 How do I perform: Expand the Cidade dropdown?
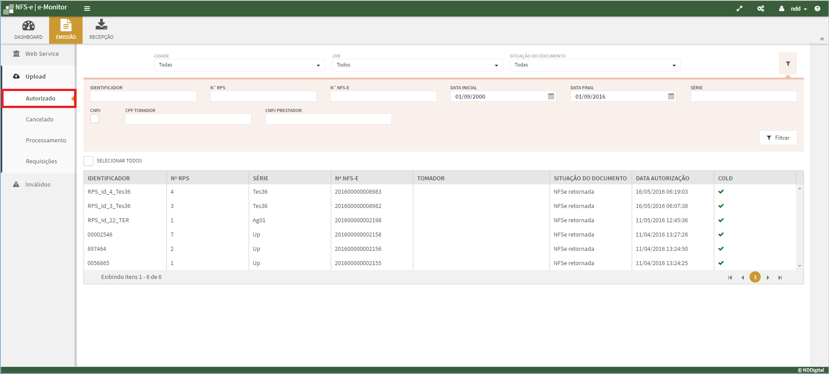238,65
